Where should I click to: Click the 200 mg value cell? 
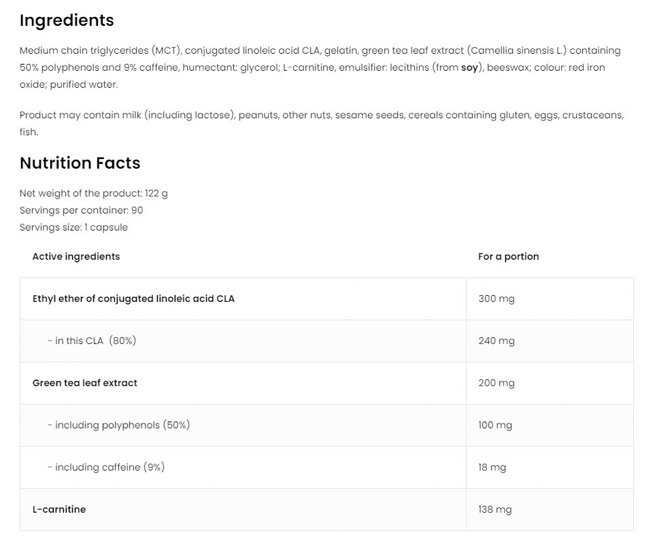(x=497, y=383)
